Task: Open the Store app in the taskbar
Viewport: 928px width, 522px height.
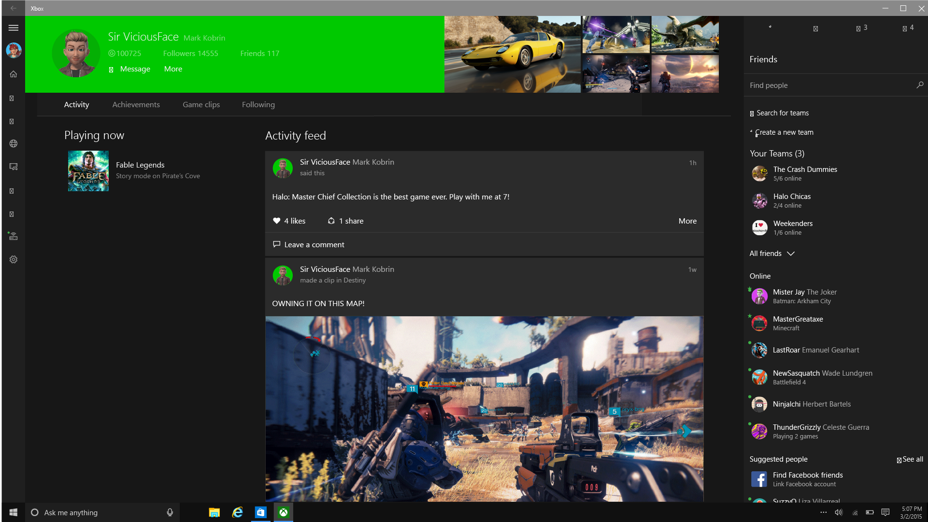Action: pyautogui.click(x=260, y=512)
